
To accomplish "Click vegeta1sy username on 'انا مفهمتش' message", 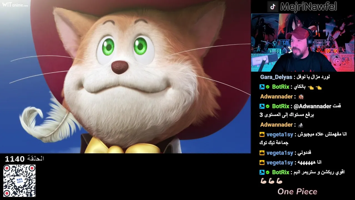I will (280, 134).
